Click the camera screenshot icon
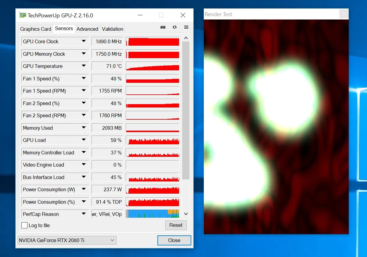 [x=163, y=27]
